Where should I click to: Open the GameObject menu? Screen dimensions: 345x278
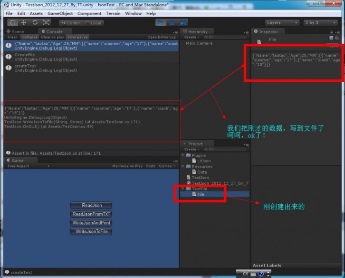click(60, 13)
